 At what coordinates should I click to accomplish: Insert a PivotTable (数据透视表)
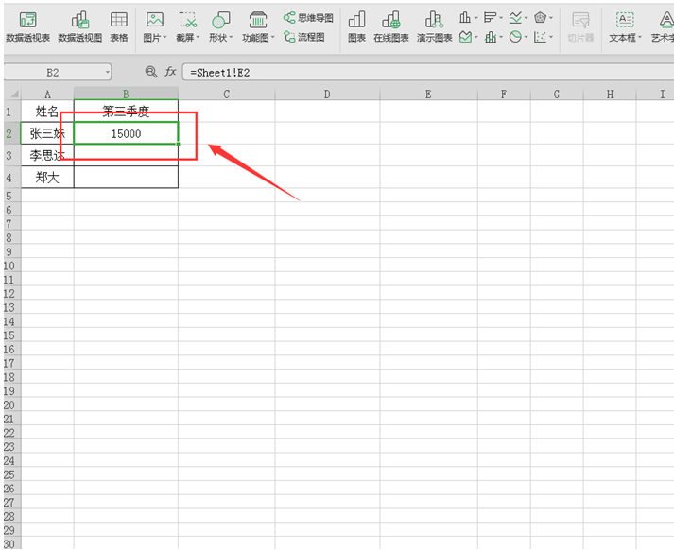tap(28, 26)
